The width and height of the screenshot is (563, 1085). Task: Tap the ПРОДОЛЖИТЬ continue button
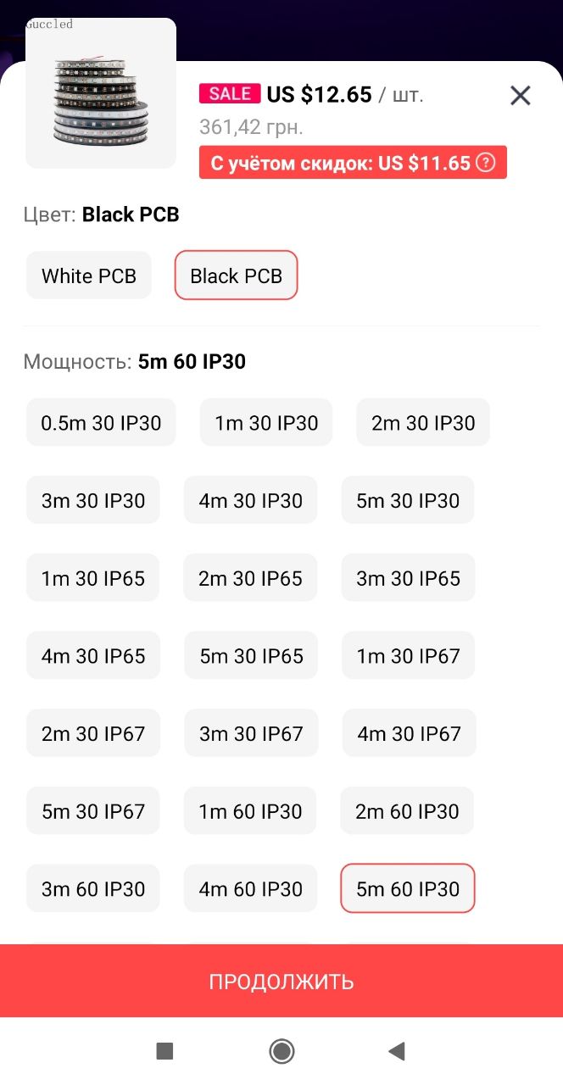pos(281,982)
